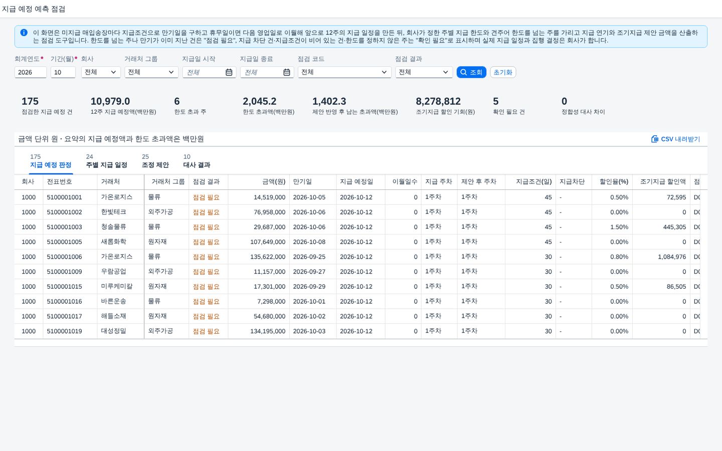Click due date 2026-10-08
This screenshot has width=722, height=451.
(x=309, y=242)
